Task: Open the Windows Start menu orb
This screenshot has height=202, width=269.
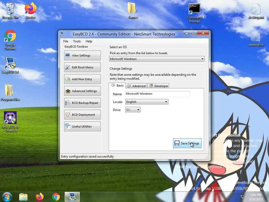Action: (x=7, y=197)
